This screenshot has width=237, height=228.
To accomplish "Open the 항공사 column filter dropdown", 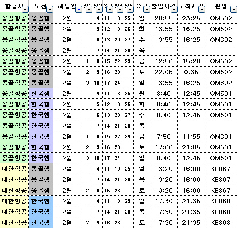I will click(25, 10).
